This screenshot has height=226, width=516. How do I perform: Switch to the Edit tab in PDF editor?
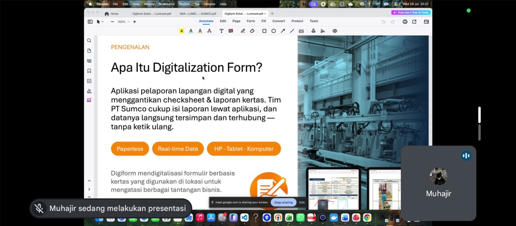[223, 21]
